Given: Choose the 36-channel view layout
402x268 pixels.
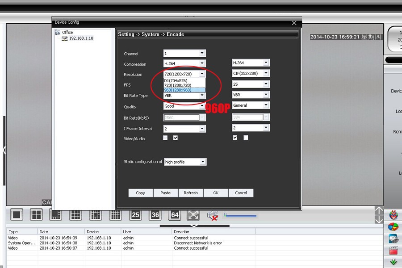Looking at the screenshot, I should [x=155, y=215].
